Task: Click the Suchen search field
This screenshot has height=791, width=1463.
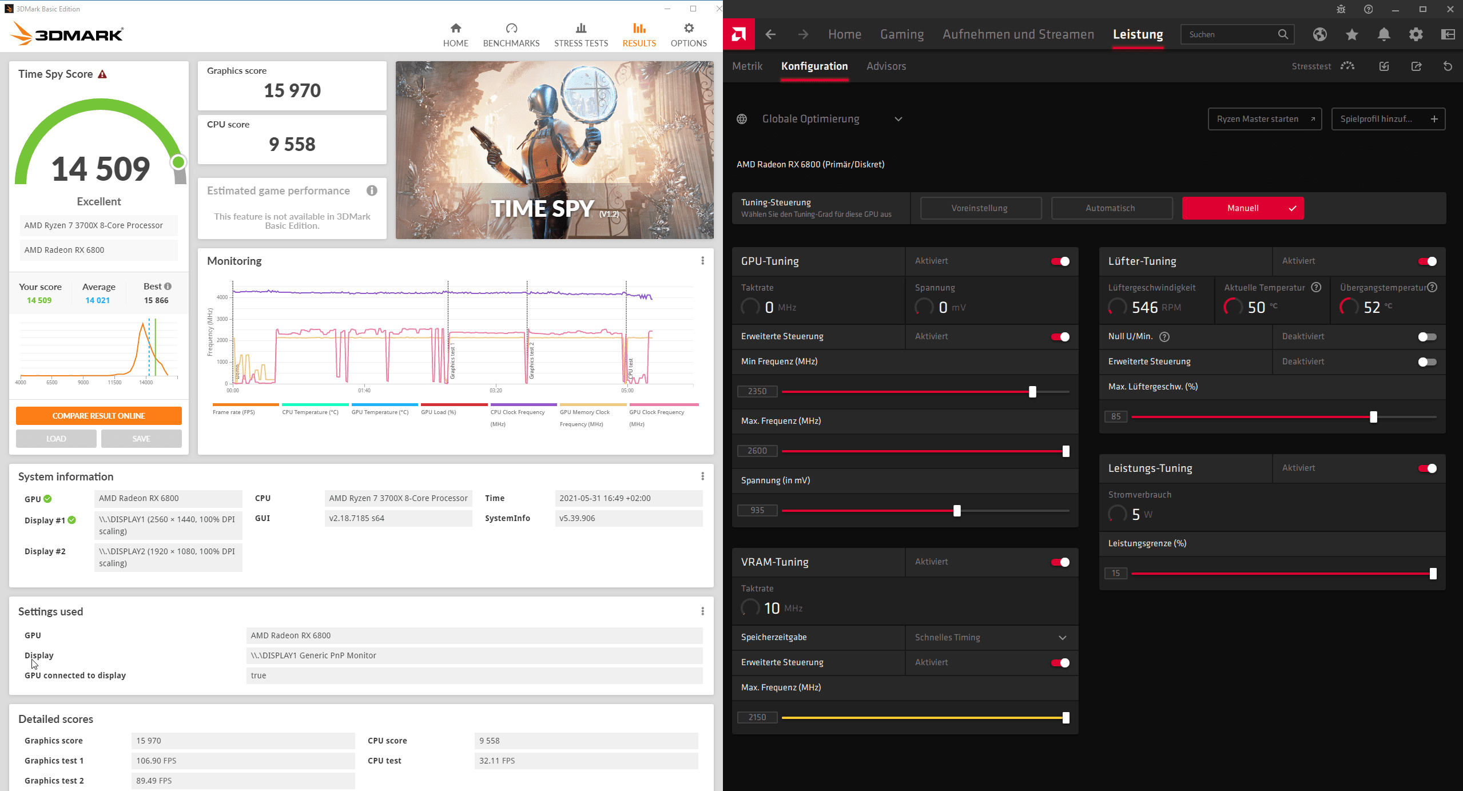Action: [x=1237, y=34]
